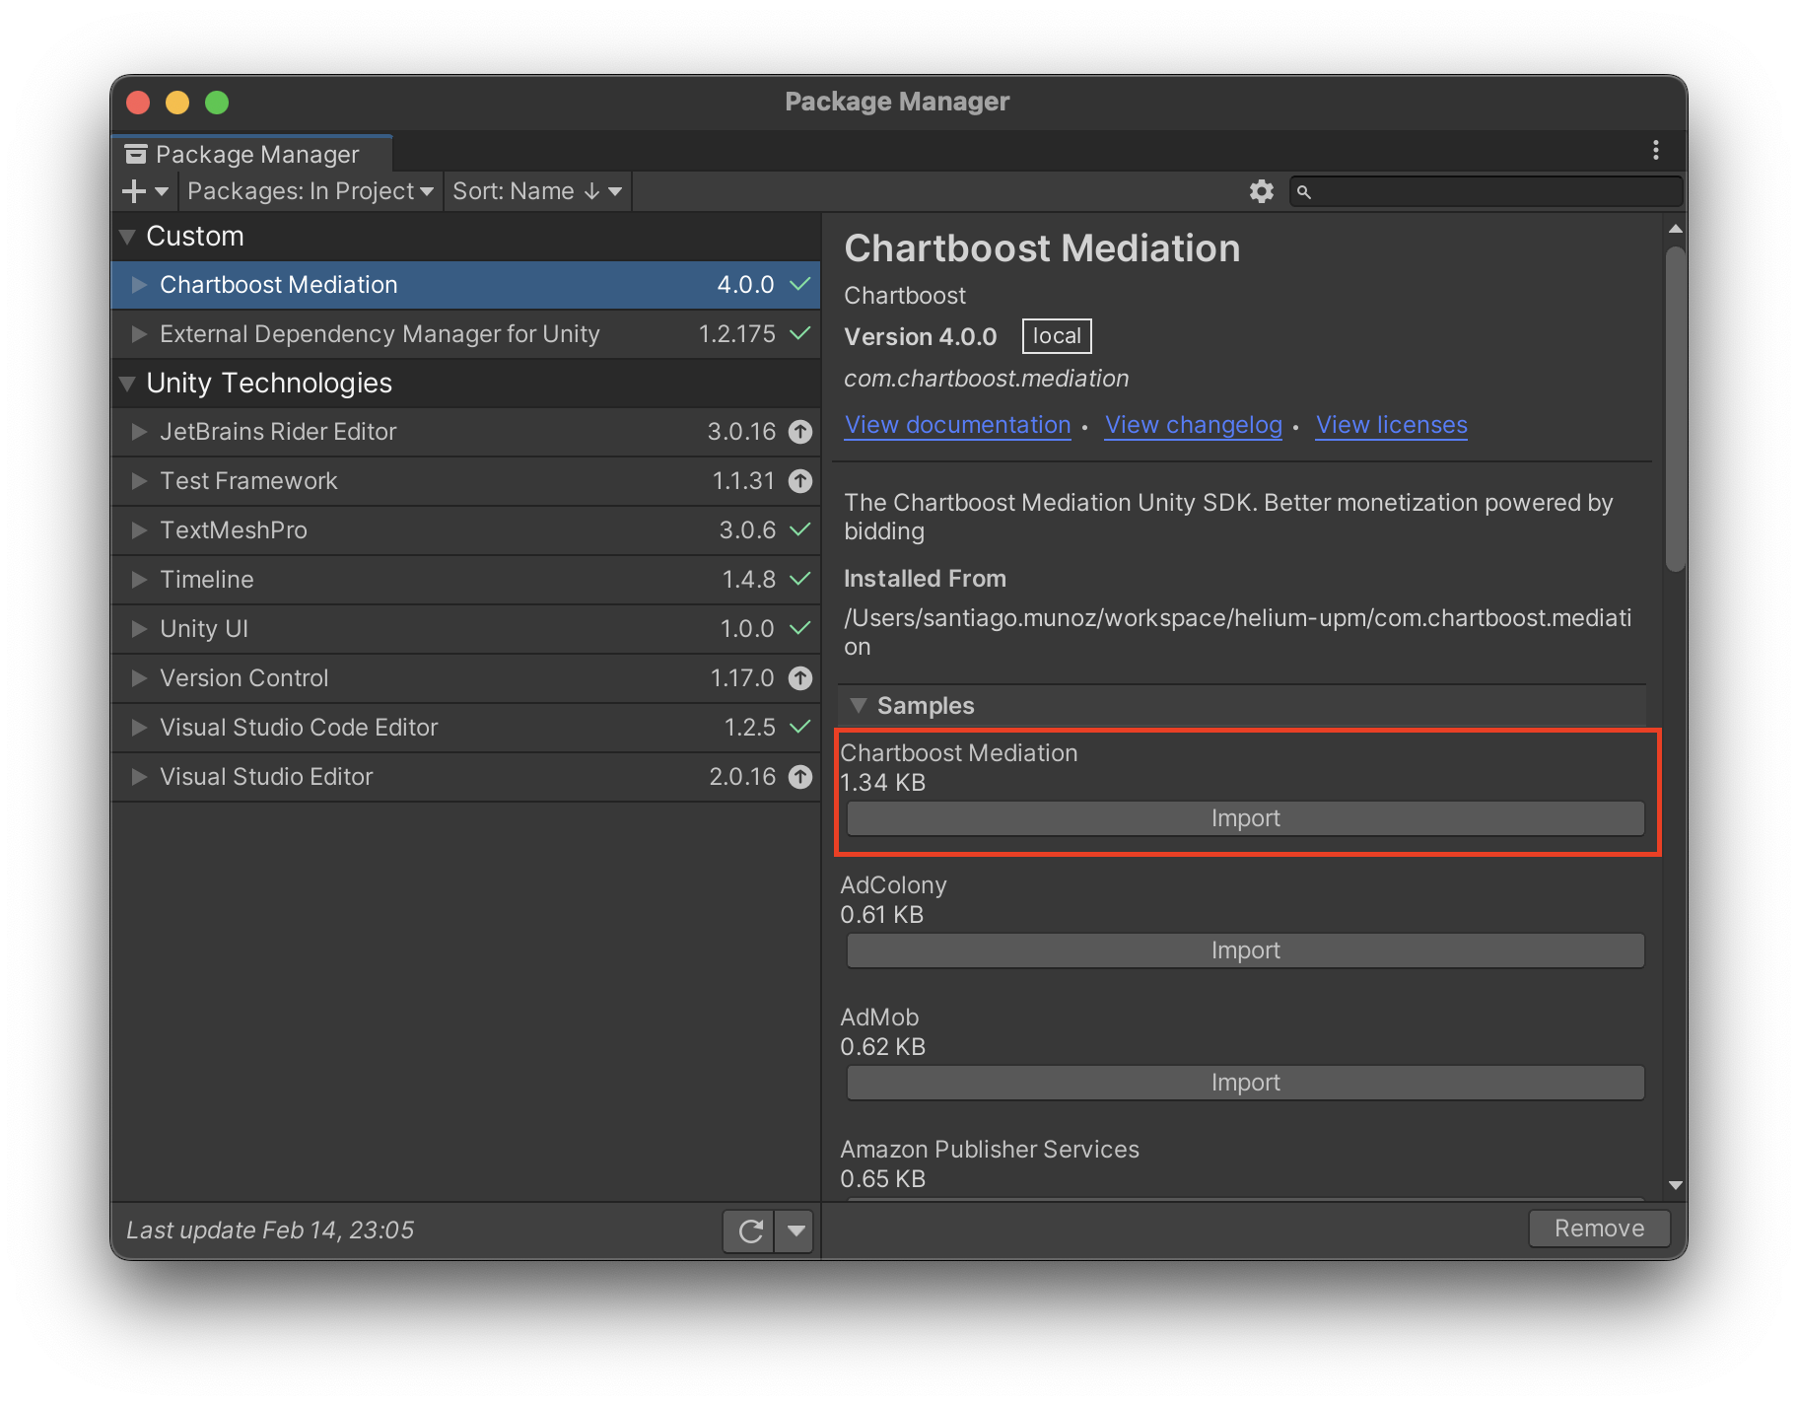The width and height of the screenshot is (1798, 1406).
Task: Open refresh options dropdown arrow in footer
Action: tap(796, 1230)
